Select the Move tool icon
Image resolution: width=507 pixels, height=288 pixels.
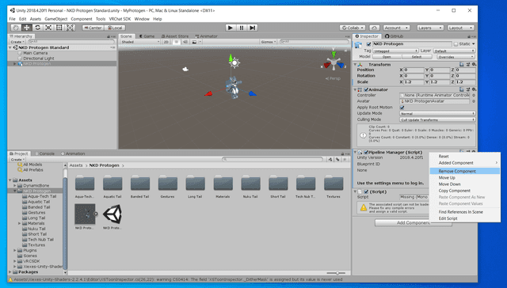[26, 28]
